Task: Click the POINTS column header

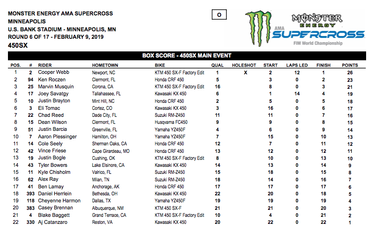Action: tap(350, 65)
